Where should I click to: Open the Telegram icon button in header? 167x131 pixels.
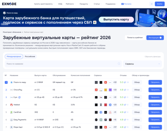click(151, 4)
